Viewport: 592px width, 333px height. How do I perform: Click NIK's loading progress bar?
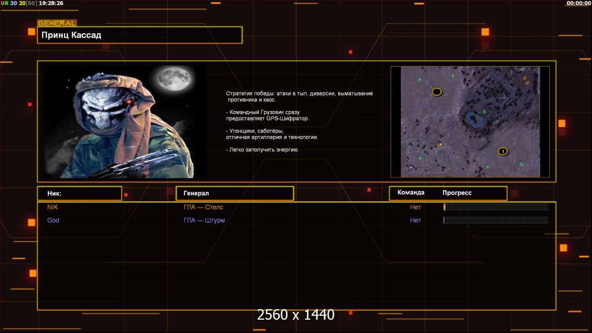(496, 206)
